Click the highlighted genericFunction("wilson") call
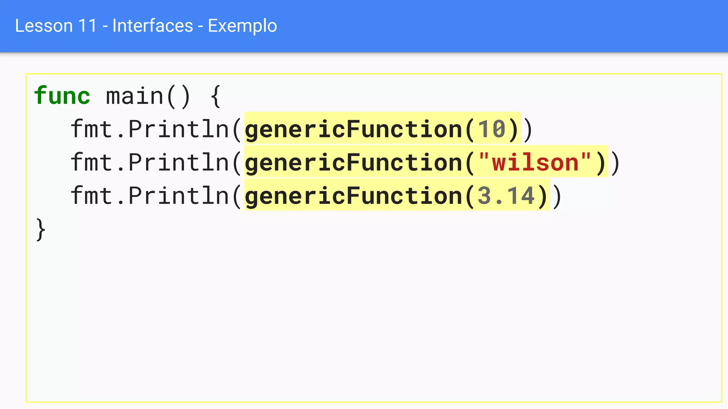Viewport: 728px width, 409px height. (426, 162)
